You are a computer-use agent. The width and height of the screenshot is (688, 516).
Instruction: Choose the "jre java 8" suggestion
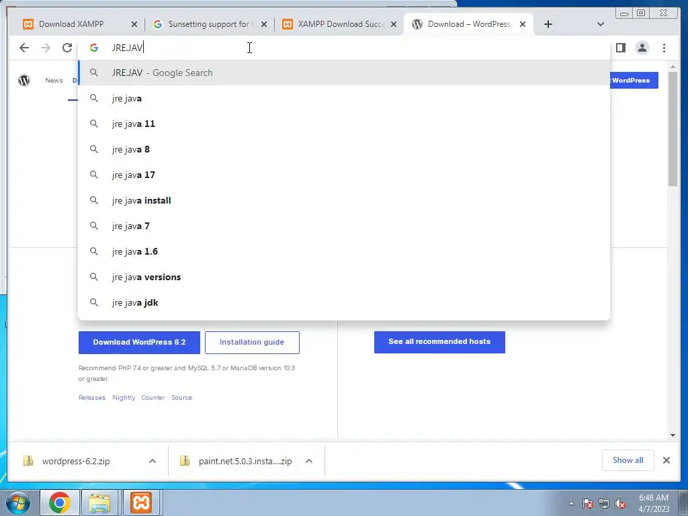pos(344,149)
